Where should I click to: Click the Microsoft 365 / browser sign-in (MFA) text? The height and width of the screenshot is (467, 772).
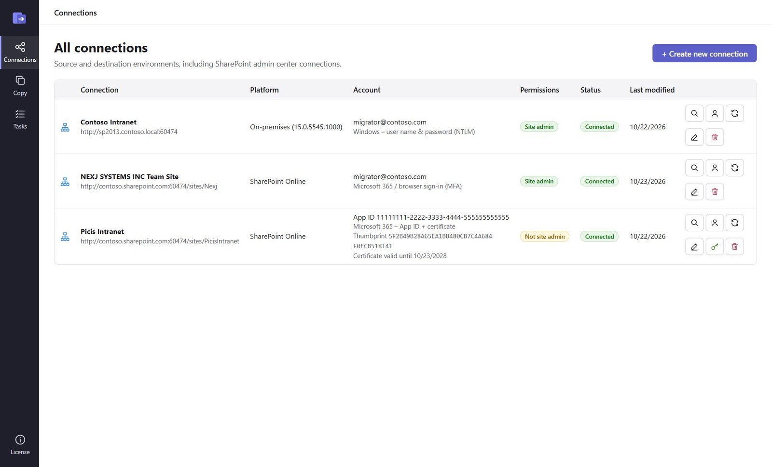[x=407, y=186]
